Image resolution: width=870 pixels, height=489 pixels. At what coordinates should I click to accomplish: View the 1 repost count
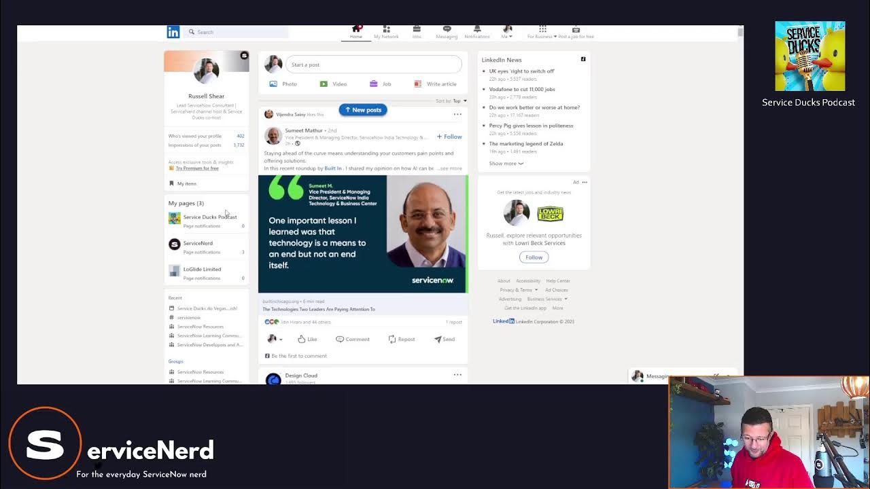[x=454, y=322]
